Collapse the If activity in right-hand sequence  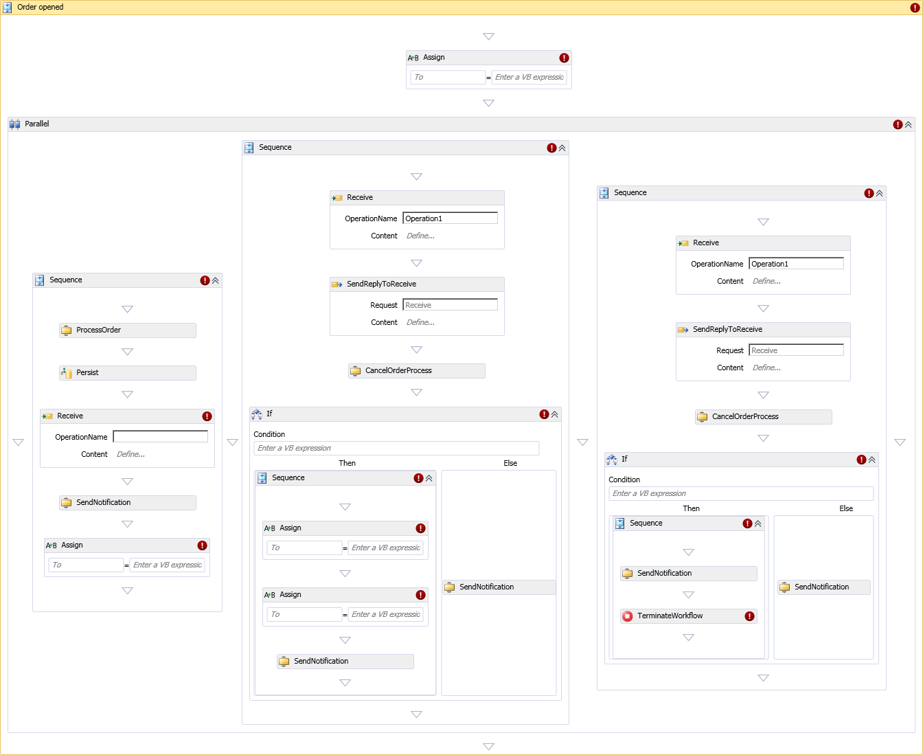[x=871, y=460]
